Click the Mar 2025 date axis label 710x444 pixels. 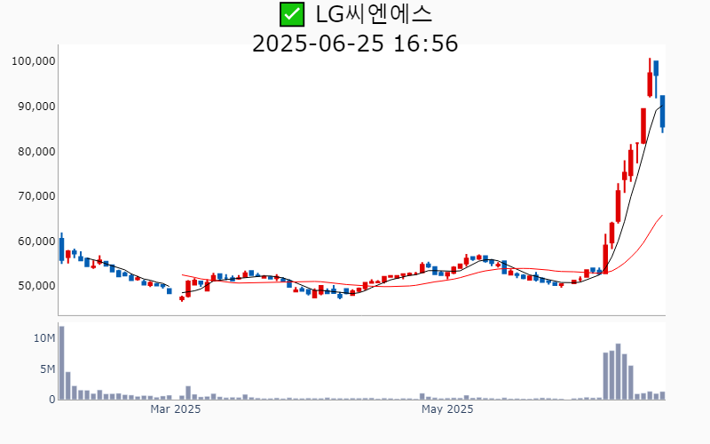tap(175, 409)
